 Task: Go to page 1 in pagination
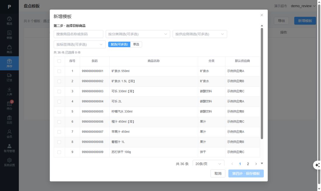(x=240, y=164)
